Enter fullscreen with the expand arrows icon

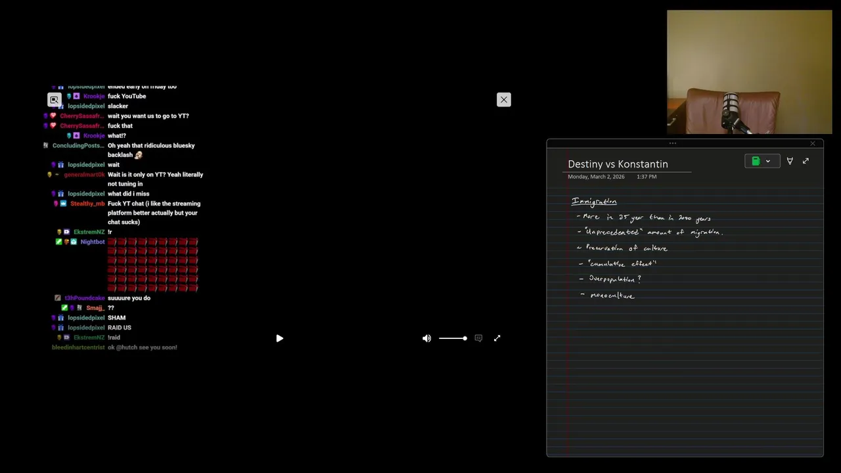point(497,338)
